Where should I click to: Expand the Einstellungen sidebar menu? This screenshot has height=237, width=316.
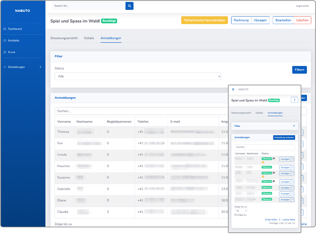(22, 67)
